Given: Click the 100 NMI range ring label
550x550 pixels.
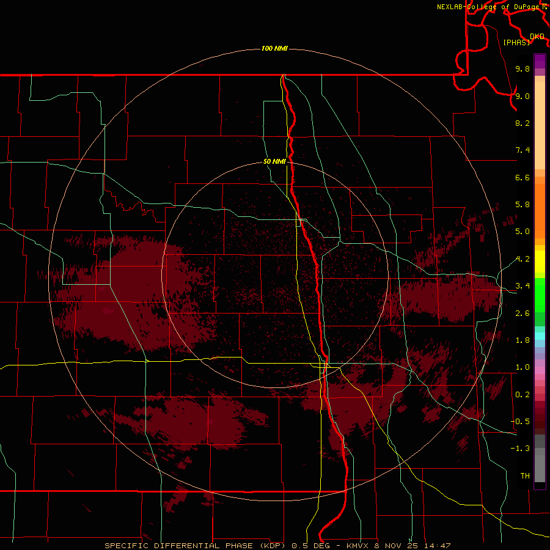Looking at the screenshot, I should point(274,48).
